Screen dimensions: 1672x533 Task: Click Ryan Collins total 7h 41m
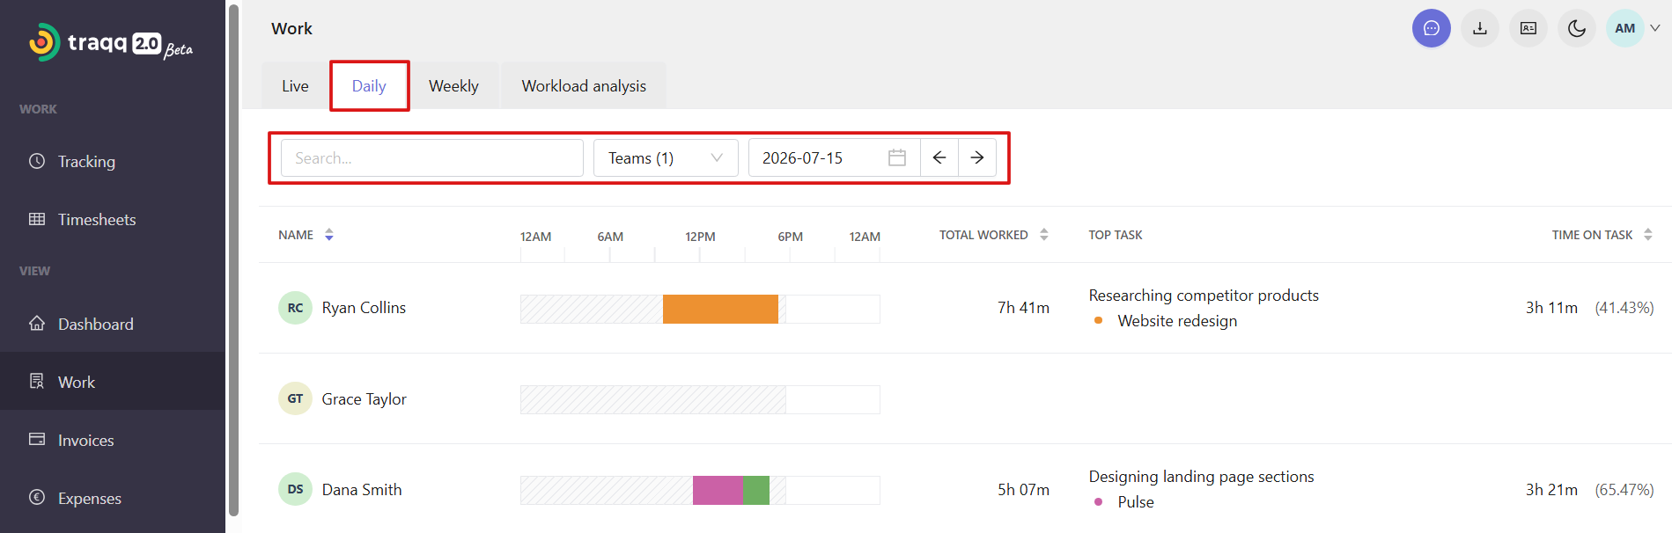tap(1023, 308)
